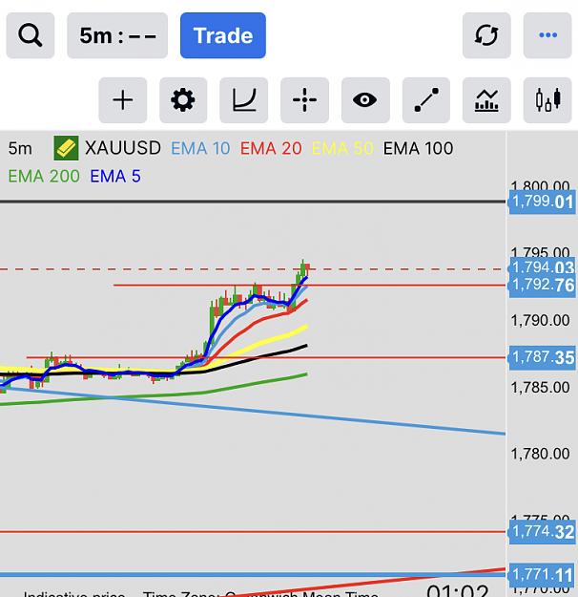Open the indicators chart icon
The width and height of the screenshot is (578, 597).
[486, 100]
